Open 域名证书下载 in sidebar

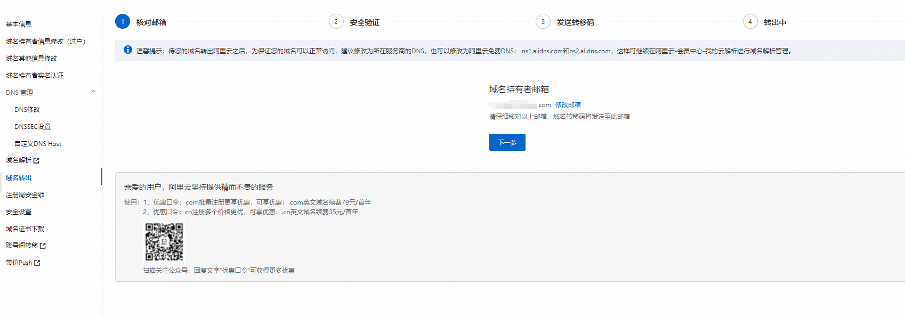(x=25, y=229)
